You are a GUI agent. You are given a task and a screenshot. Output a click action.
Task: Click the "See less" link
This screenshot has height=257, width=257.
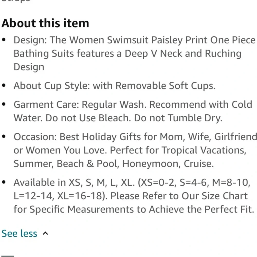[19, 233]
